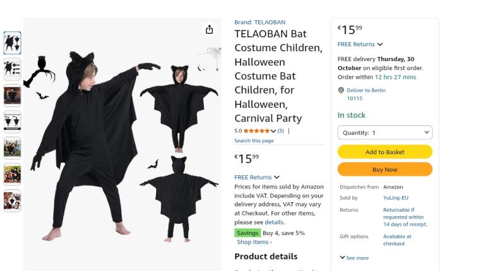Select the seventh product thumbnail
Viewport: 481px width, 271px height.
(12, 200)
